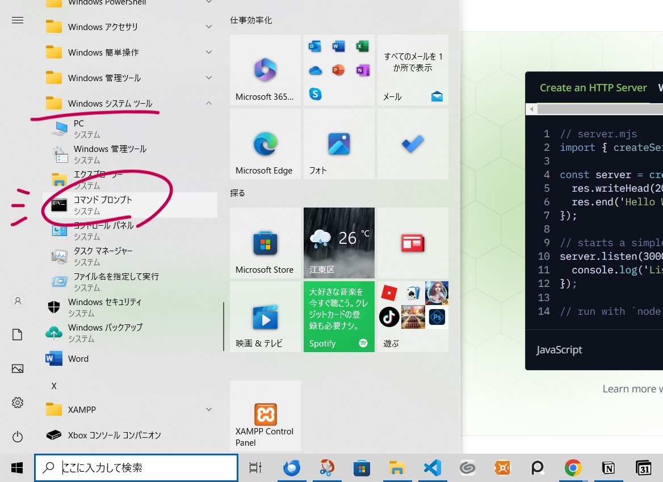The image size is (663, 482).
Task: Click Excel icon in Office tile group
Action: tap(362, 46)
